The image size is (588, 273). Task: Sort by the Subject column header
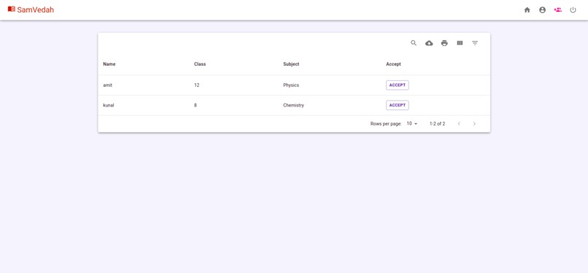(291, 64)
